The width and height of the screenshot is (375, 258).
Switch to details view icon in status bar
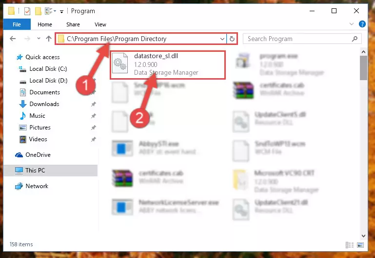350,245
